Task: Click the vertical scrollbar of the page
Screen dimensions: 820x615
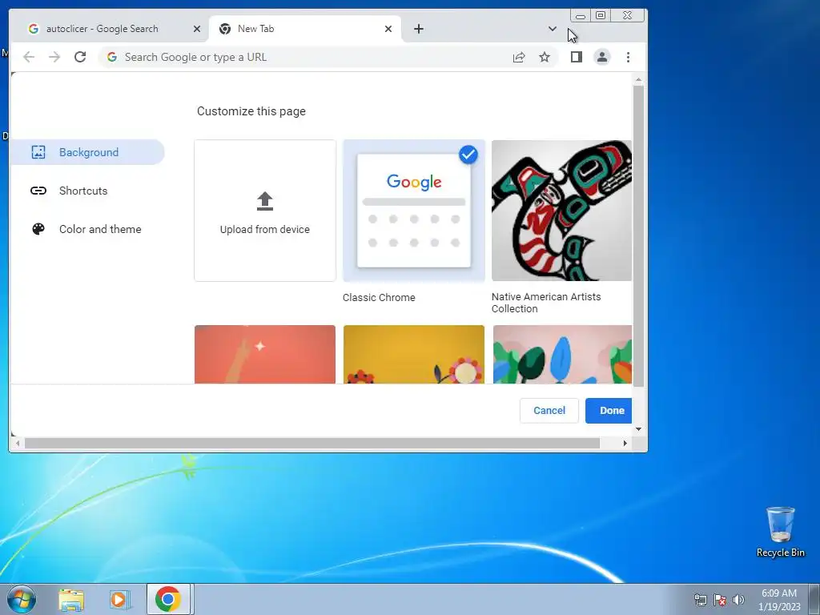Action: coord(638,235)
